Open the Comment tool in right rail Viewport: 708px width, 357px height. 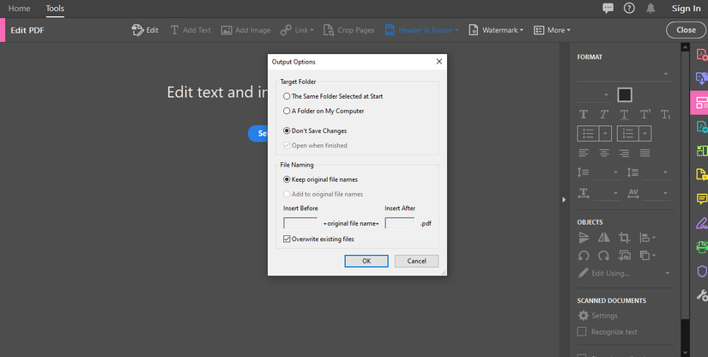point(702,198)
